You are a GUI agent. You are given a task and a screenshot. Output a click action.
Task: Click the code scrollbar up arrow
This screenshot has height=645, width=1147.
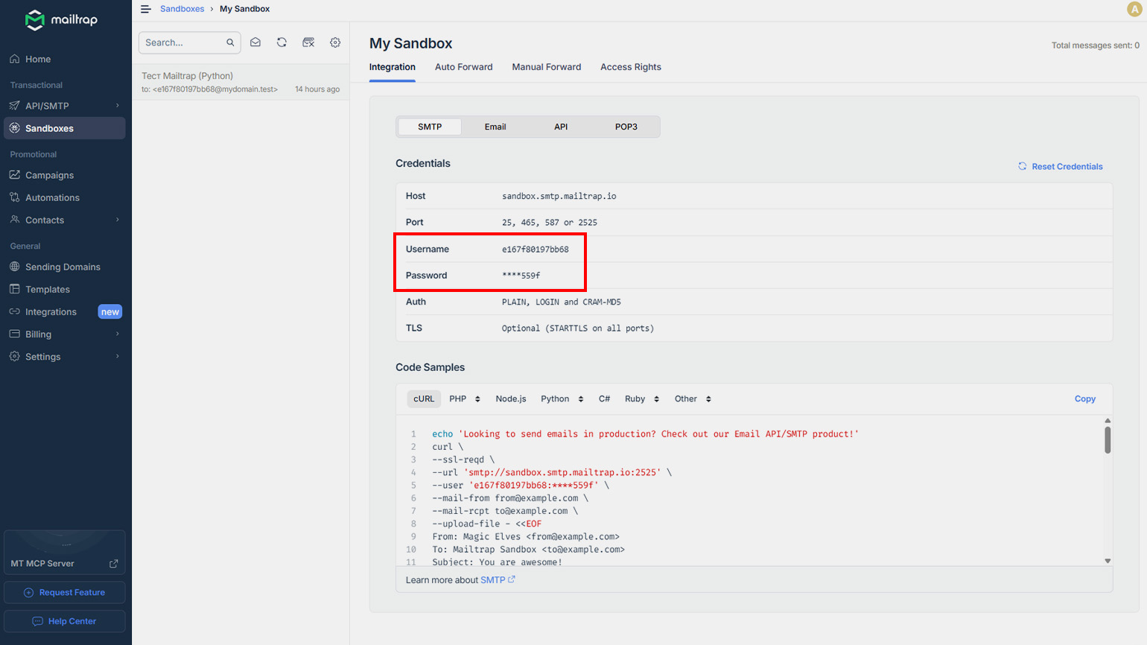(1108, 421)
